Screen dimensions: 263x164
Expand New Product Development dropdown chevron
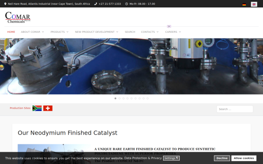pyautogui.click(x=117, y=32)
